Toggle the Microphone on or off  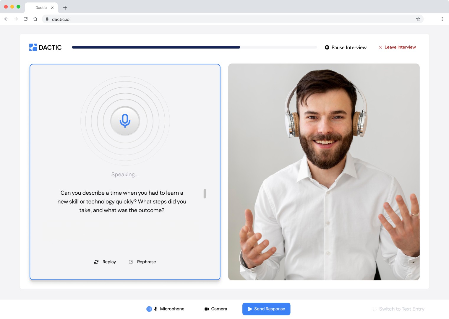coord(166,309)
